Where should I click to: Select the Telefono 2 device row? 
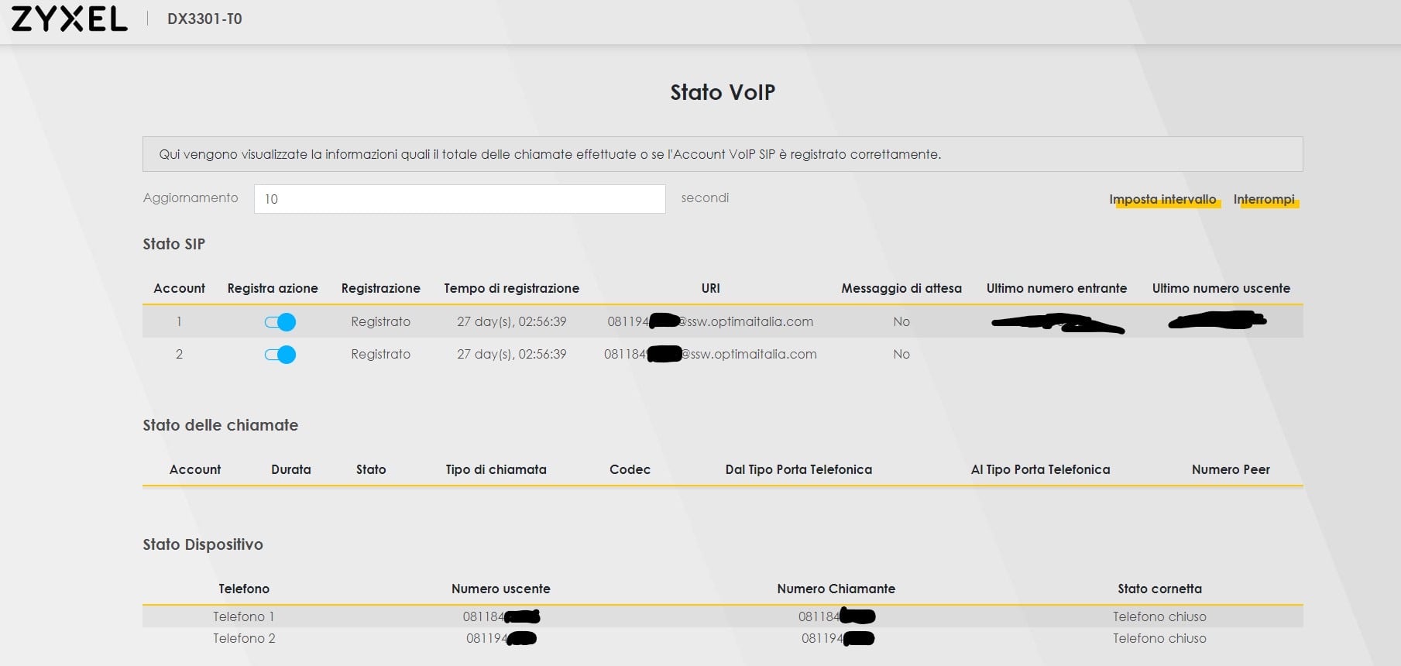[x=244, y=638]
